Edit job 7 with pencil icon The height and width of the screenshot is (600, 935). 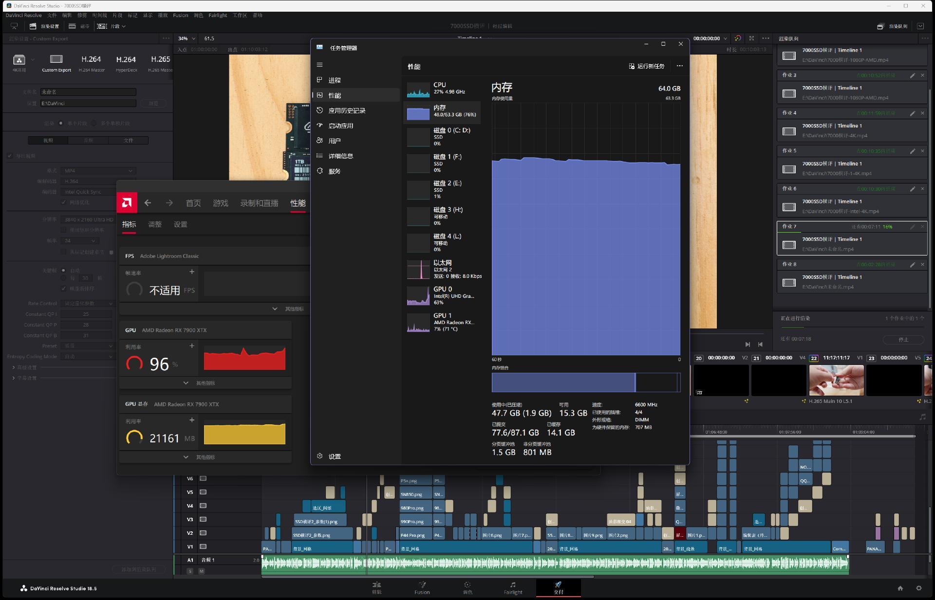pyautogui.click(x=912, y=227)
